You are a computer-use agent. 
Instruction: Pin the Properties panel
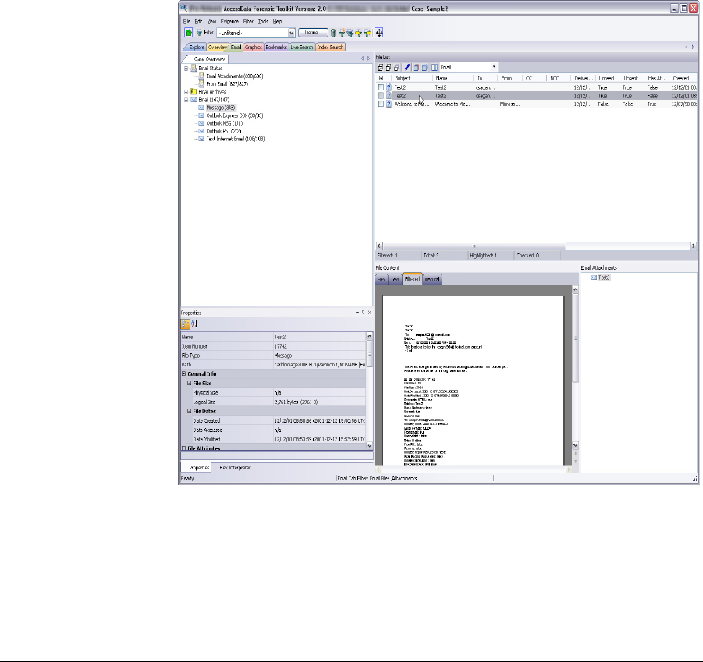(x=363, y=313)
